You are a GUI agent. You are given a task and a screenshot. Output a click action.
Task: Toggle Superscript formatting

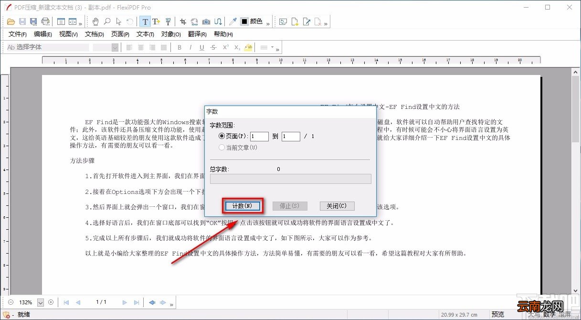point(225,48)
